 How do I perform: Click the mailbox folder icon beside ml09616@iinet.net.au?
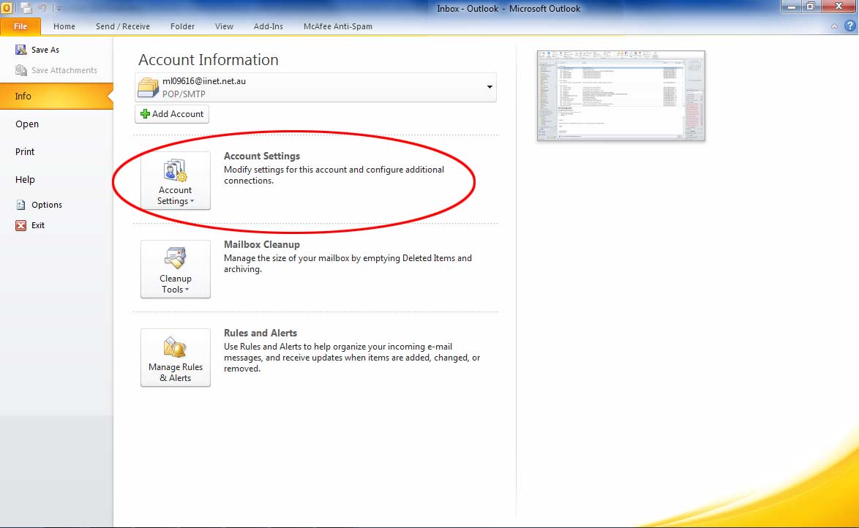[x=148, y=88]
